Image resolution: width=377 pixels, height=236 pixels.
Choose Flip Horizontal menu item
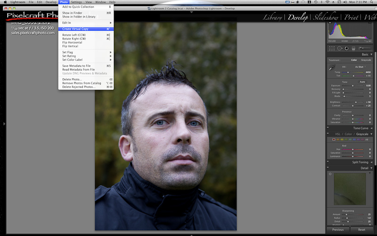tap(86, 42)
